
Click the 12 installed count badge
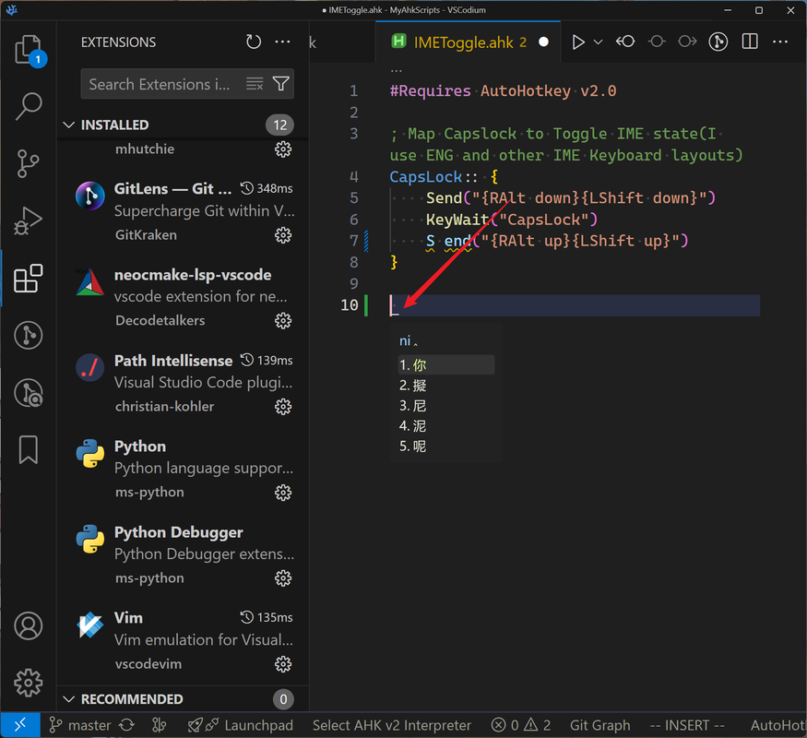pos(279,125)
